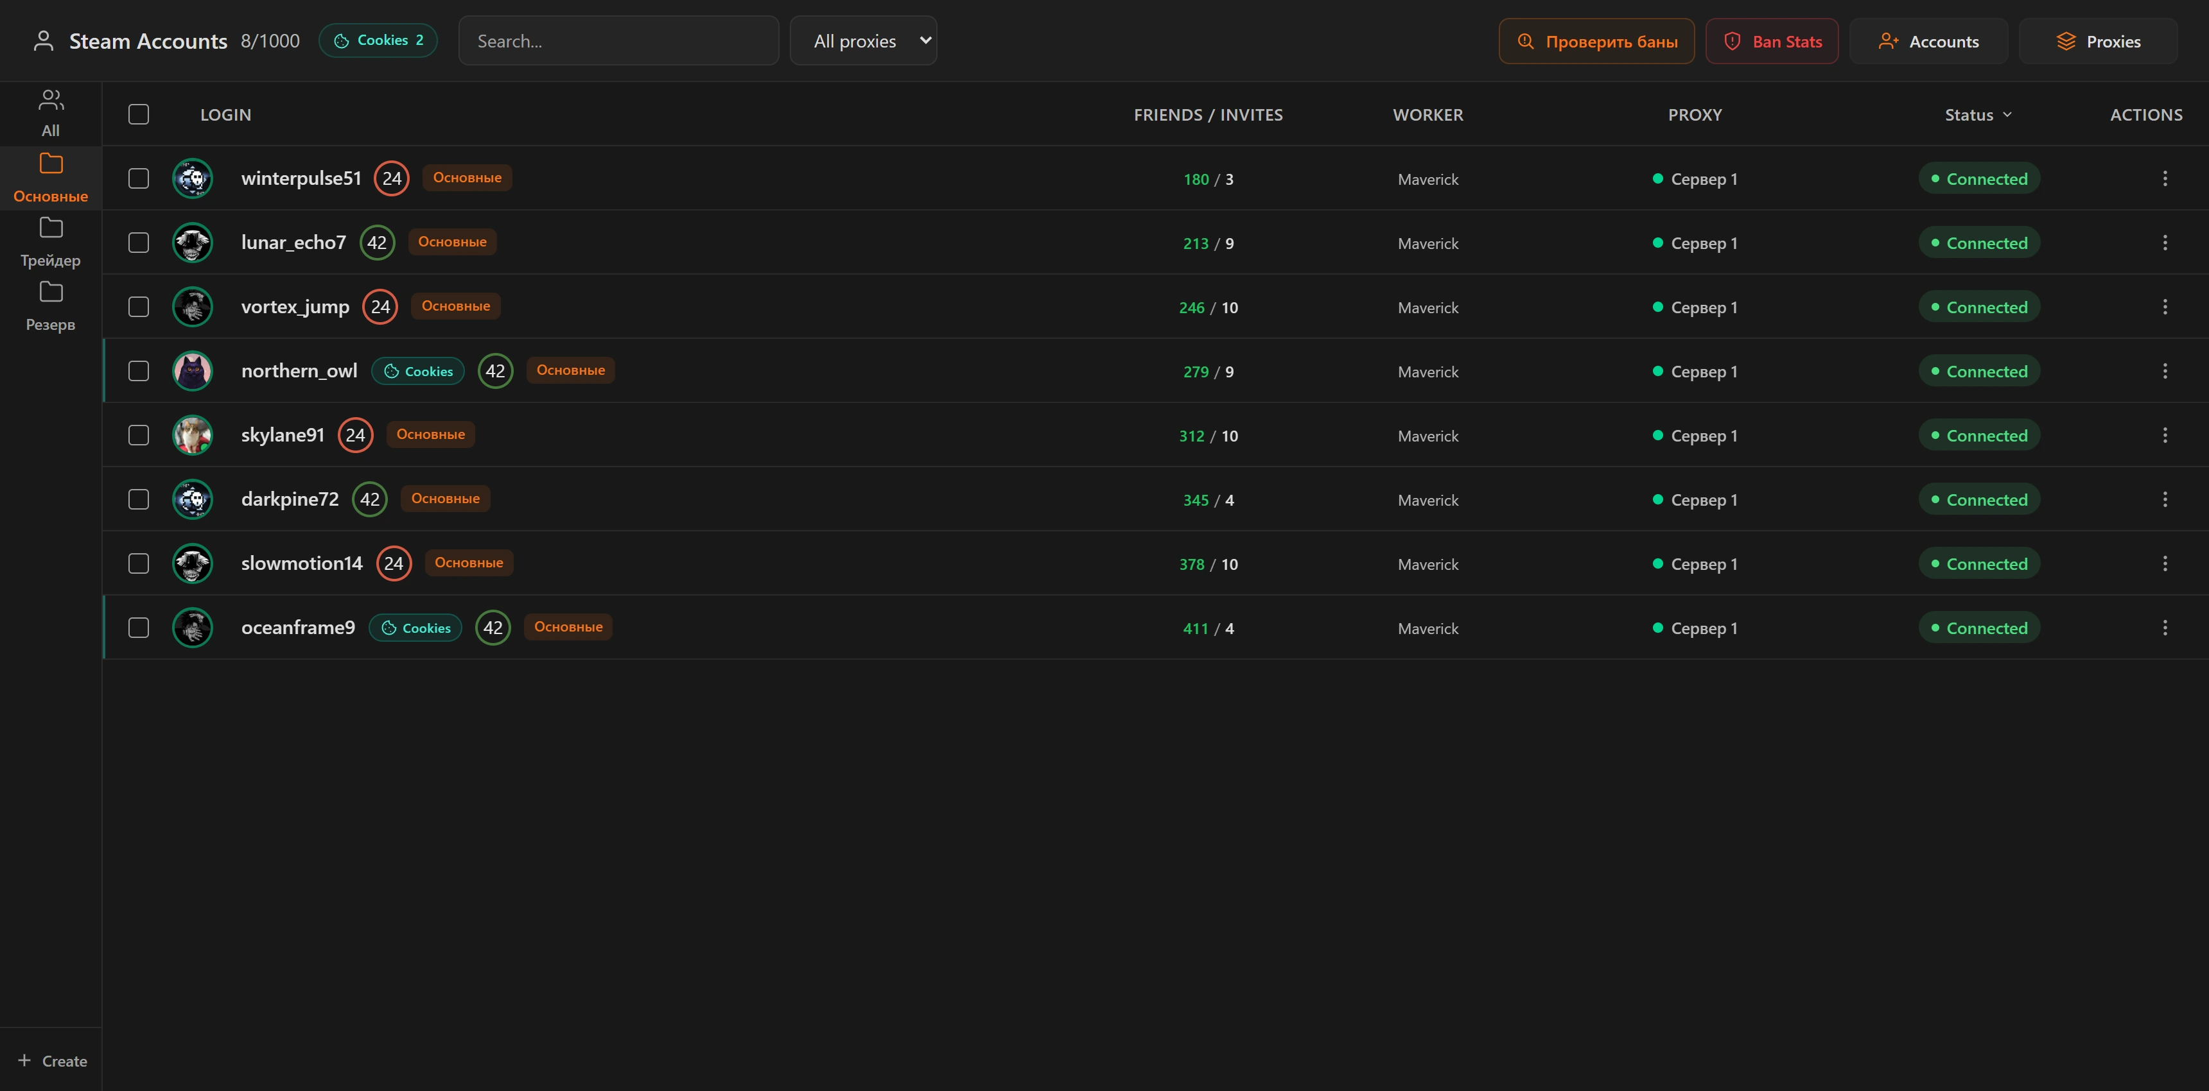
Task: Click the Основные tag on winterpulse51
Action: click(x=467, y=177)
